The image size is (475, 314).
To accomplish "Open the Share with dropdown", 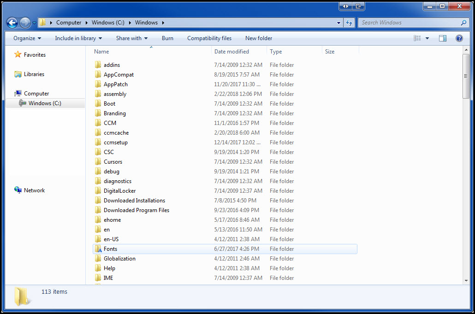I will pyautogui.click(x=131, y=38).
